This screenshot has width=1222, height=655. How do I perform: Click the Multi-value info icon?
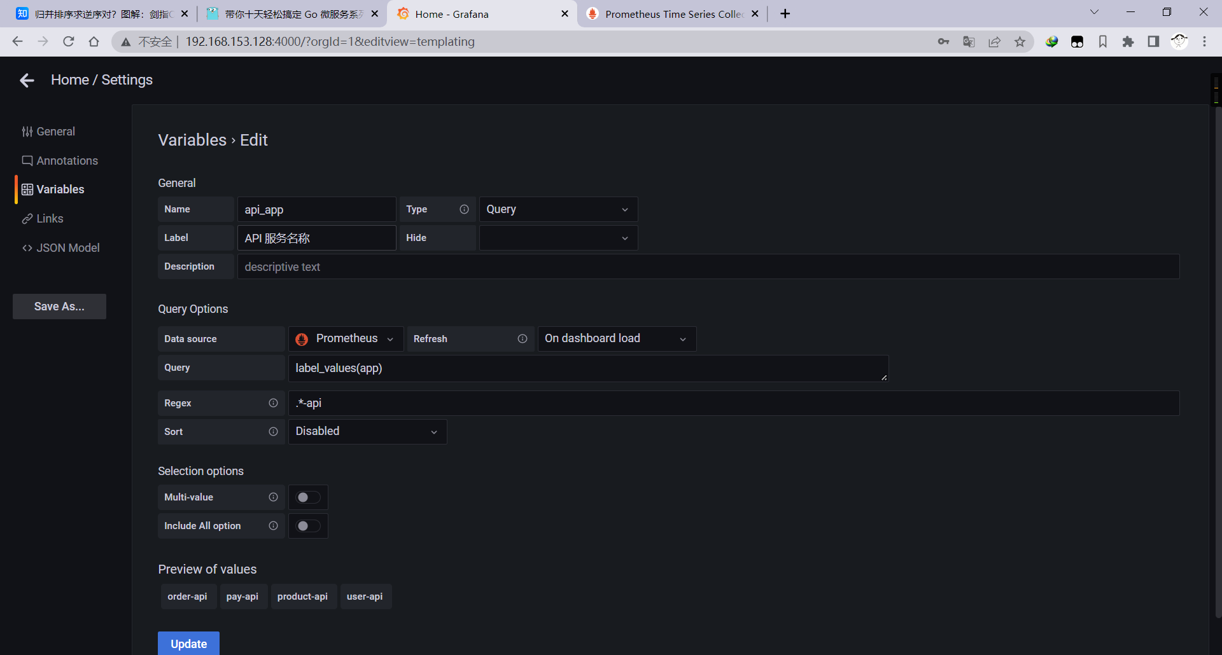tap(274, 497)
